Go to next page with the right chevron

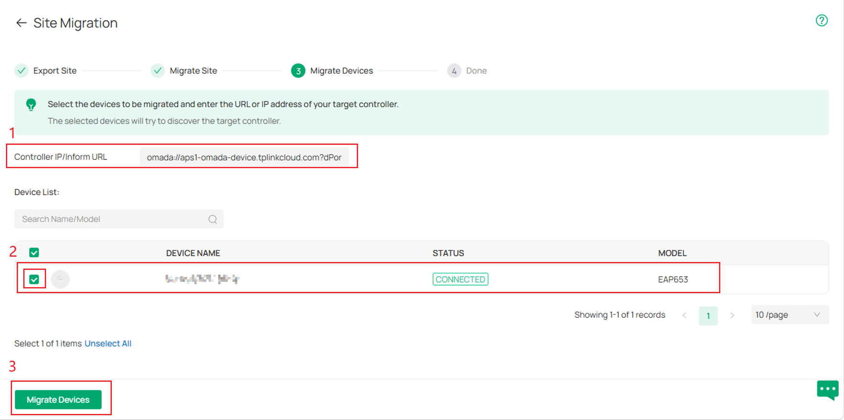(732, 315)
